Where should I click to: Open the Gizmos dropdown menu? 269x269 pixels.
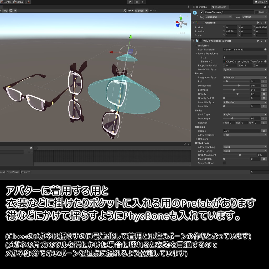click(141, 11)
